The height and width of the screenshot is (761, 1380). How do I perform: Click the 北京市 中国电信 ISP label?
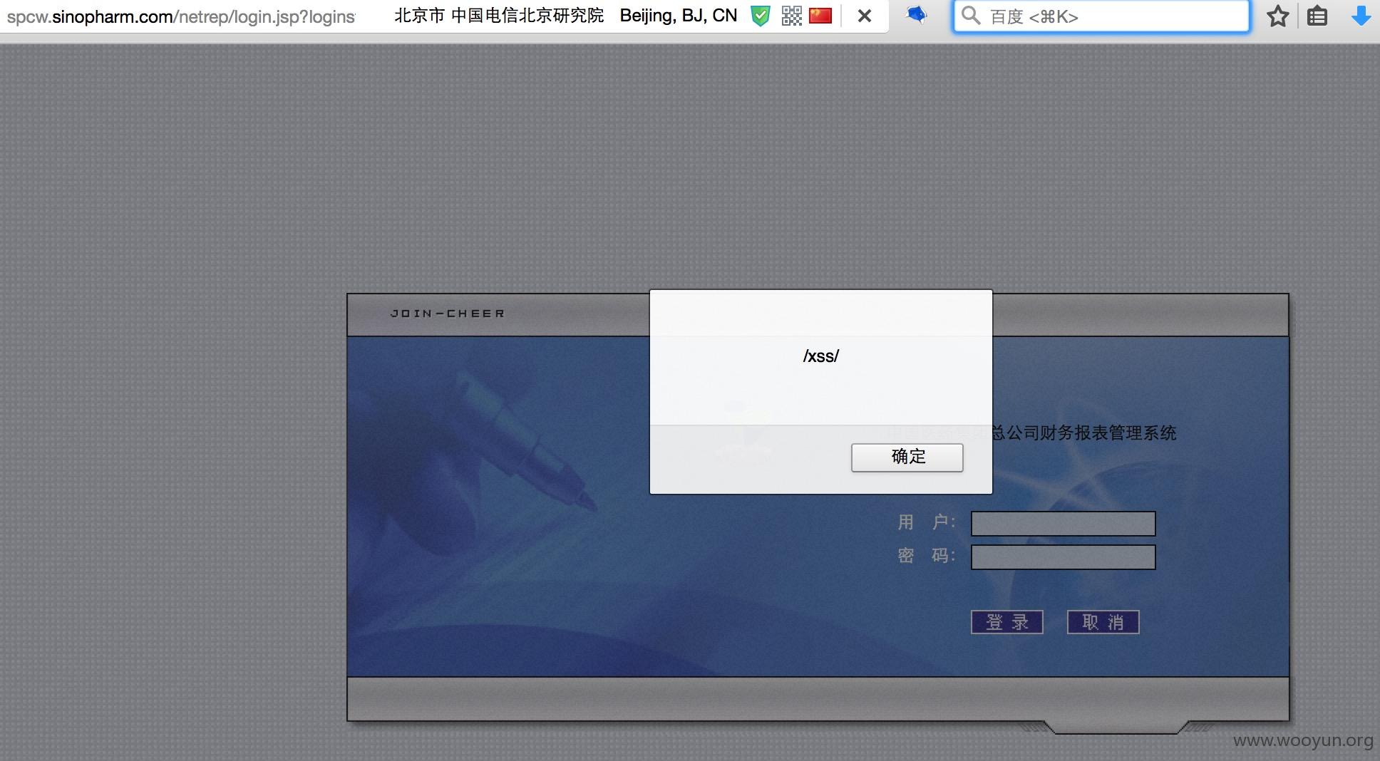click(x=498, y=16)
